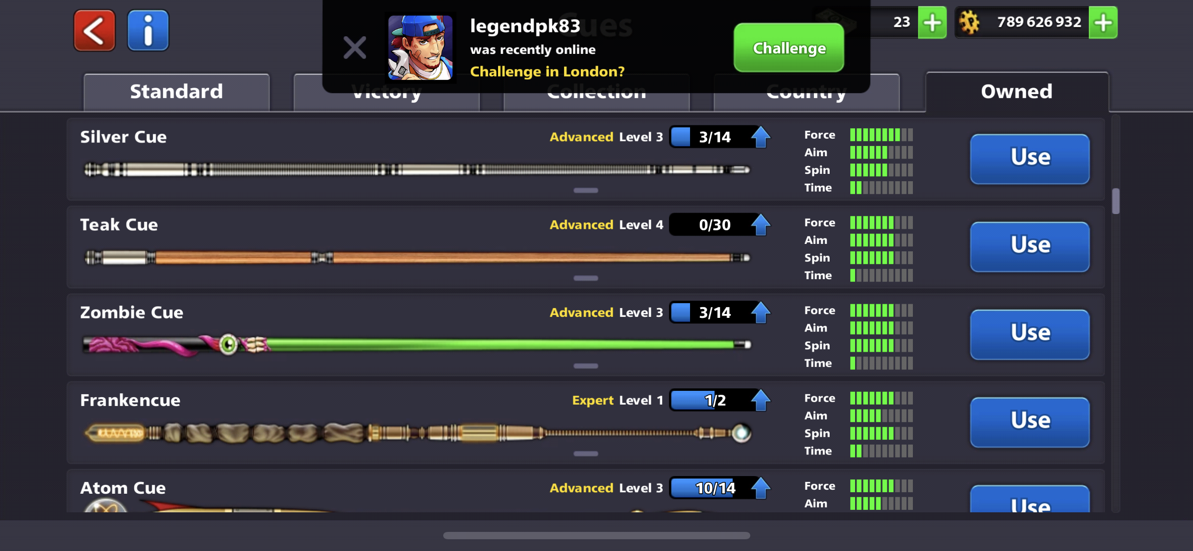Expand the Teak Cue details handle

(x=586, y=278)
